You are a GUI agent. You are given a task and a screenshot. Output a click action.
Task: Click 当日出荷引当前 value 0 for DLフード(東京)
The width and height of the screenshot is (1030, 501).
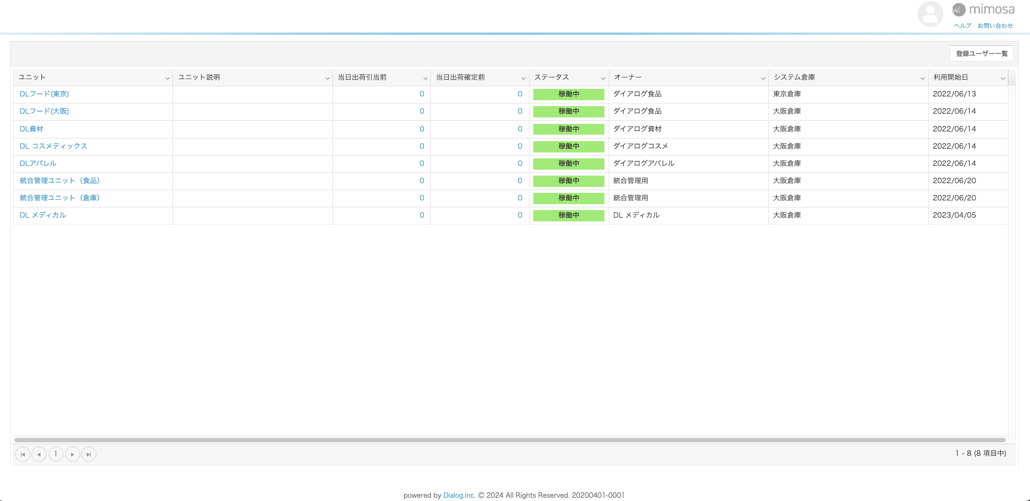coord(422,94)
